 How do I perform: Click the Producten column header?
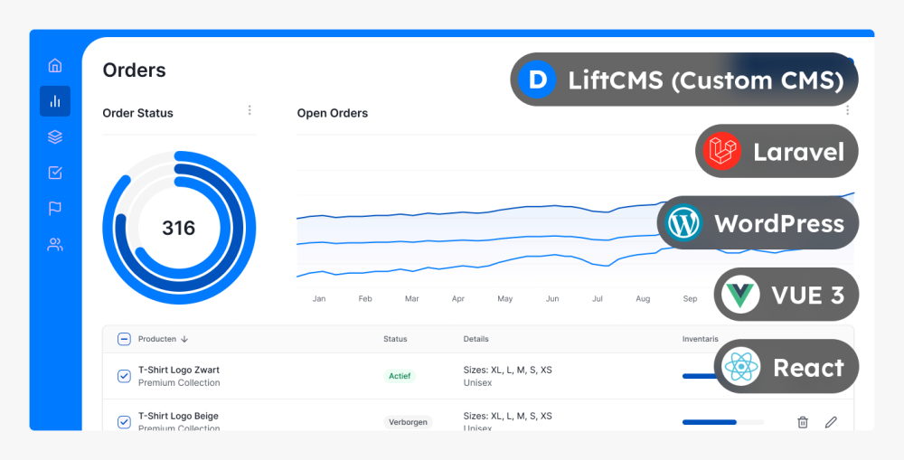point(156,339)
